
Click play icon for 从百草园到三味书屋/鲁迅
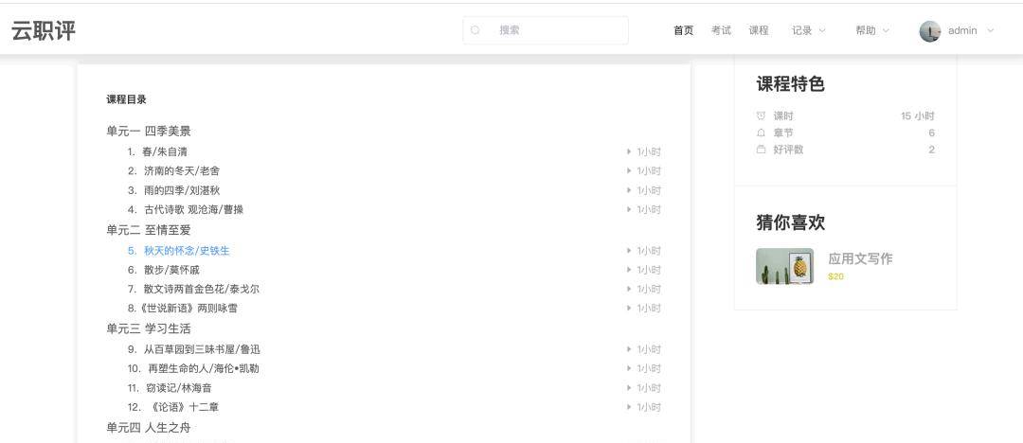click(x=629, y=349)
